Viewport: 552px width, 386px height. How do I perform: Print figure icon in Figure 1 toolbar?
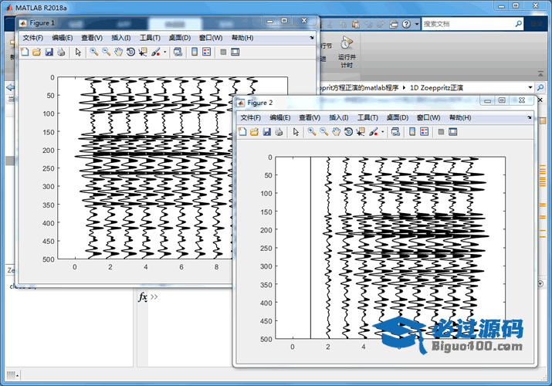61,52
